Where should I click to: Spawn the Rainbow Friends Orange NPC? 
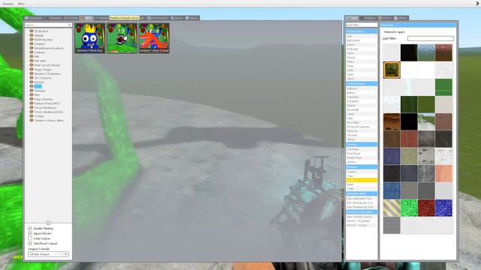click(154, 38)
